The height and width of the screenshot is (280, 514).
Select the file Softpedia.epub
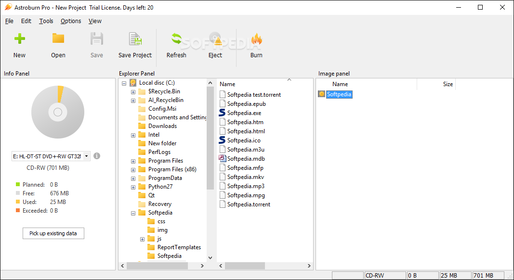click(x=247, y=104)
